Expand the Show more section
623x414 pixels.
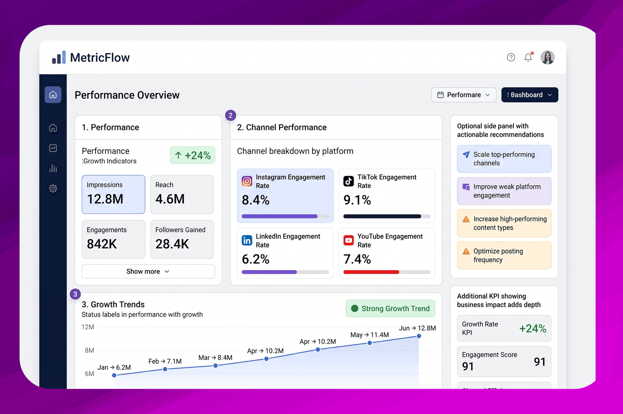[148, 272]
